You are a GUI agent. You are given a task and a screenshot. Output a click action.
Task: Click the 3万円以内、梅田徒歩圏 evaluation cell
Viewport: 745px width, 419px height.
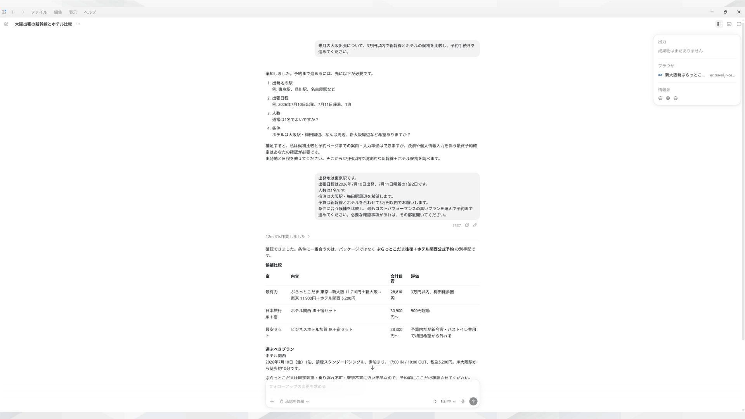[432, 292]
